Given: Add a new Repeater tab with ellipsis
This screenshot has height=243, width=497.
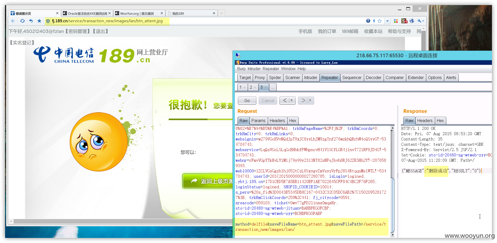Looking at the screenshot, I should point(273,87).
